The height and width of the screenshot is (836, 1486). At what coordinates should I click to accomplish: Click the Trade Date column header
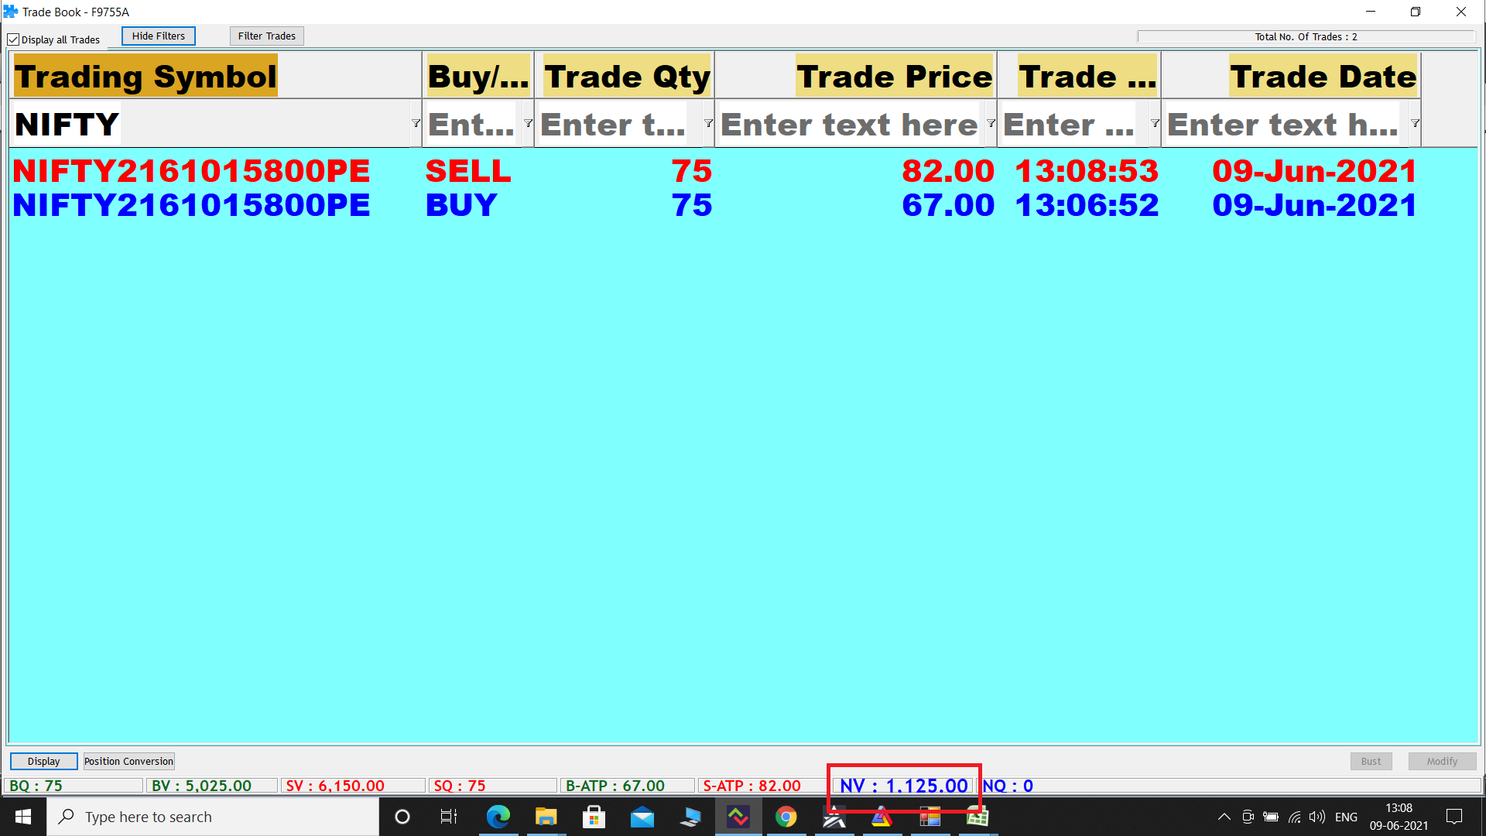pyautogui.click(x=1291, y=76)
